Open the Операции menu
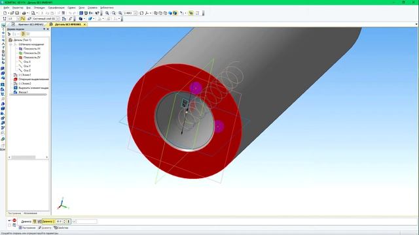The height and width of the screenshot is (235, 419). click(x=39, y=8)
